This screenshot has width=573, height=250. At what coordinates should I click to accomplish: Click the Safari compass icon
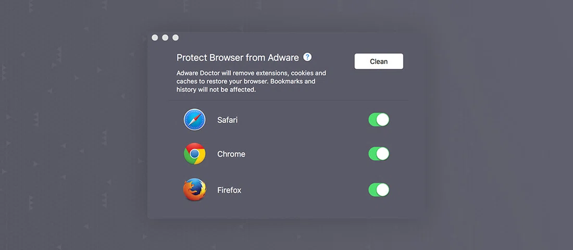[x=195, y=120]
